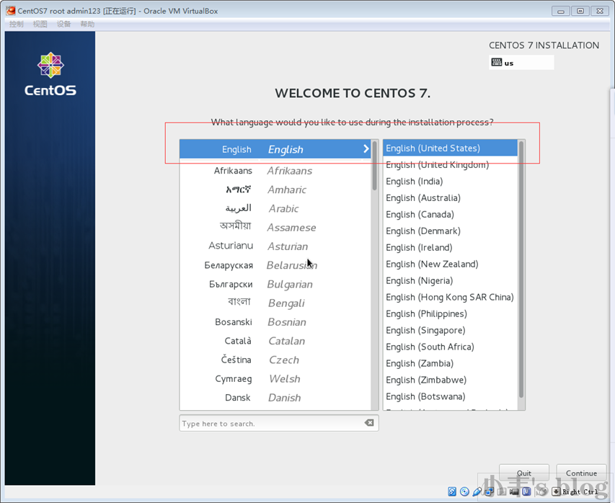The width and height of the screenshot is (615, 503).
Task: Click the Continue button
Action: [x=581, y=473]
